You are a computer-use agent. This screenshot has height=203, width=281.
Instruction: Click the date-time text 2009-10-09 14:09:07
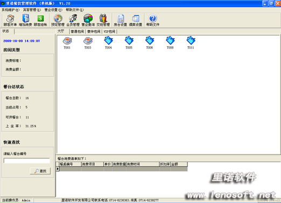[x=22, y=41]
